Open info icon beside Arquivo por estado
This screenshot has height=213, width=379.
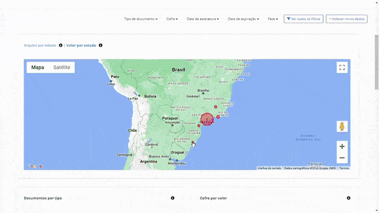(x=60, y=46)
